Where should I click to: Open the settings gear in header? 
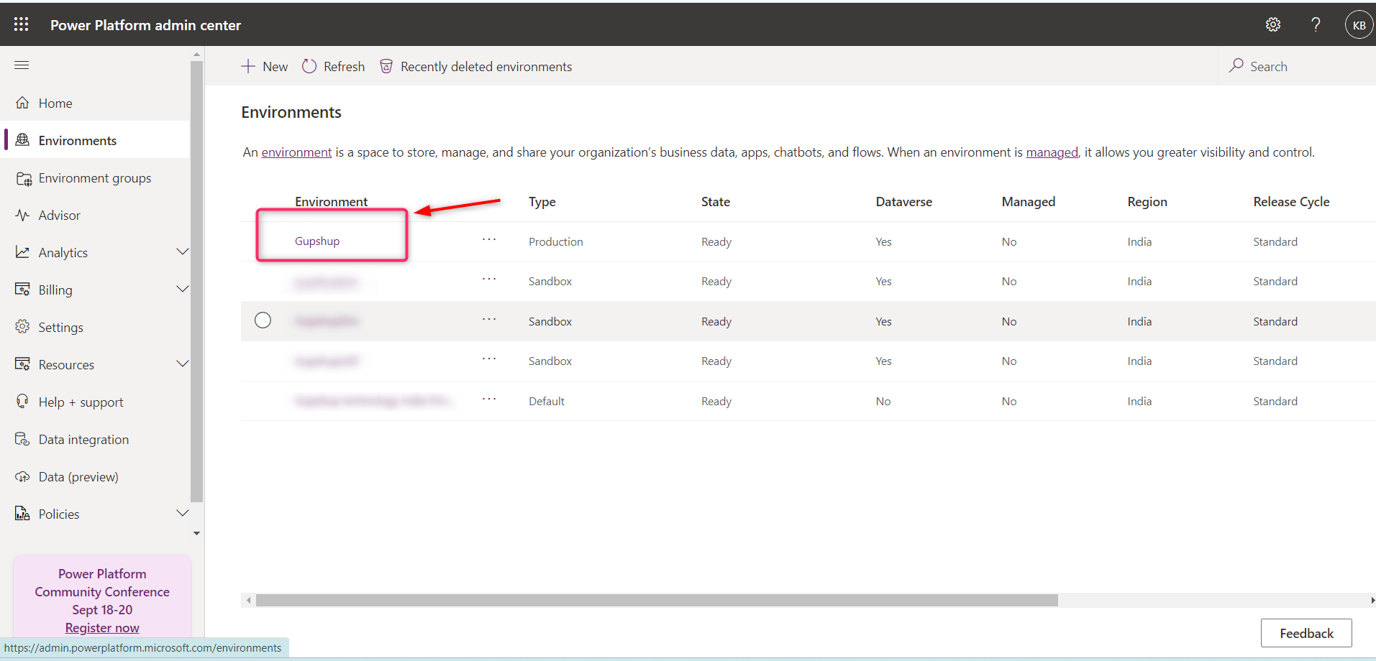pyautogui.click(x=1273, y=24)
